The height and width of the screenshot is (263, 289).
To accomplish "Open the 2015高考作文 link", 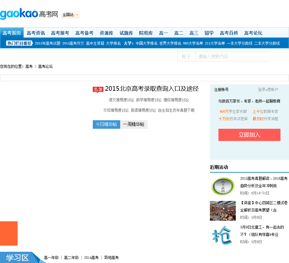I will point(73,43).
